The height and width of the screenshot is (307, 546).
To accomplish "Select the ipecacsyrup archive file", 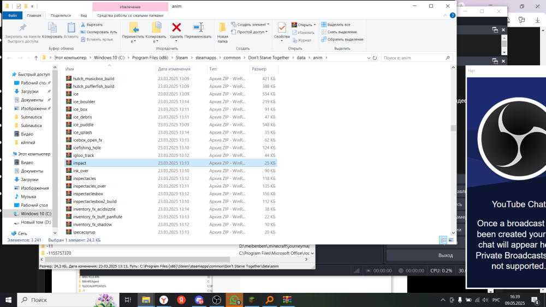I will (170, 232).
